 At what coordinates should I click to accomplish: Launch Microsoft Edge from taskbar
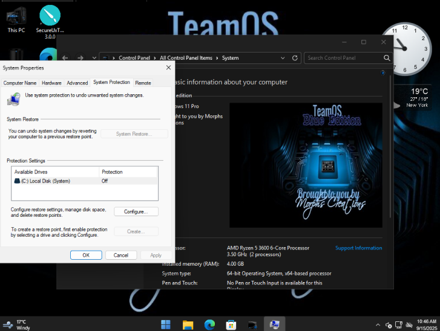[209, 324]
